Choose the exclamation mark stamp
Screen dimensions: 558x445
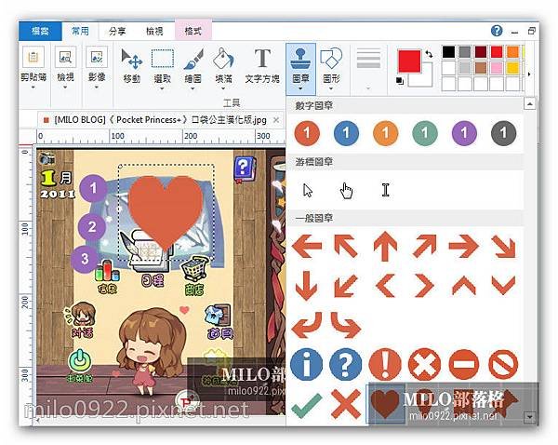coord(385,365)
